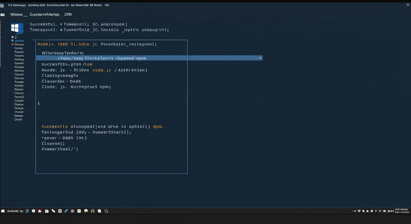The height and width of the screenshot is (224, 411).
Task: Click the orange 'Succesrlo' word
Action: click(x=55, y=127)
